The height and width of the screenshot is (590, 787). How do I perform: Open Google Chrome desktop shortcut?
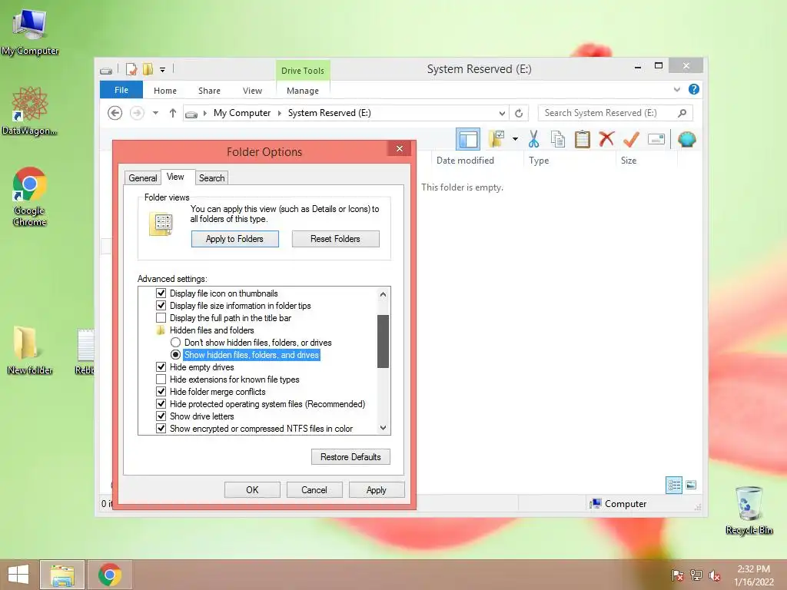pos(30,196)
